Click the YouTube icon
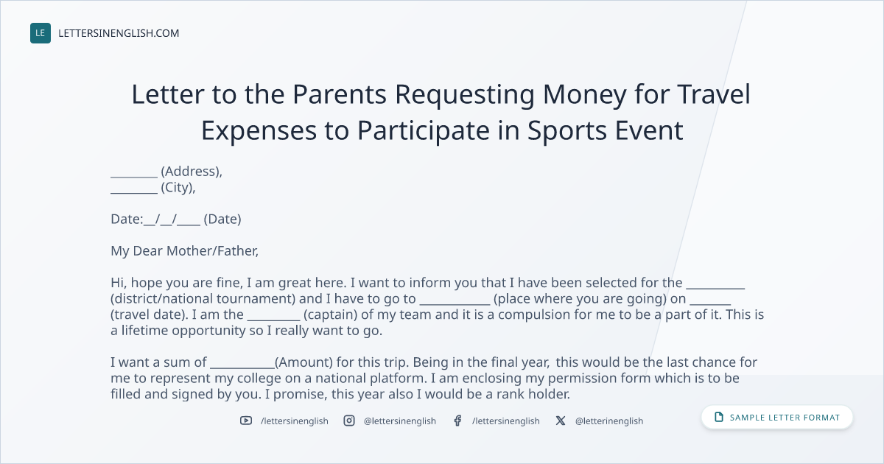 (x=246, y=421)
